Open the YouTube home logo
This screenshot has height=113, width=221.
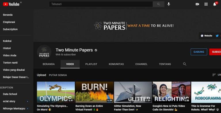[x=11, y=4]
